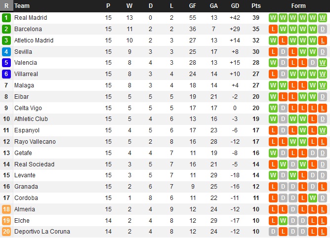Click Barcelona's first form result L icon
The image size is (330, 239).
coord(273,29)
